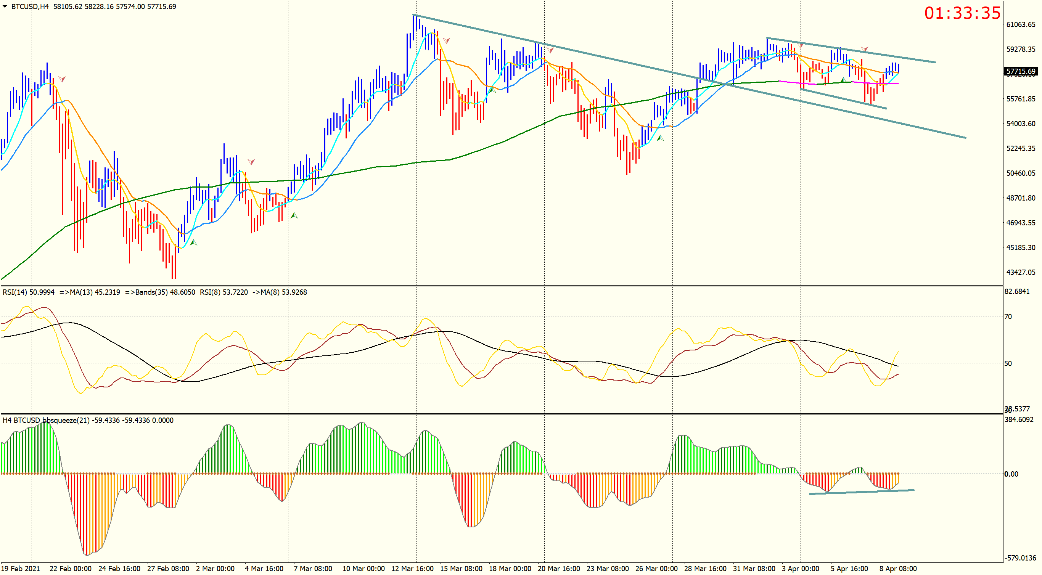Click the green buy arrow near 7 Mar
The height and width of the screenshot is (575, 1042).
(x=294, y=215)
